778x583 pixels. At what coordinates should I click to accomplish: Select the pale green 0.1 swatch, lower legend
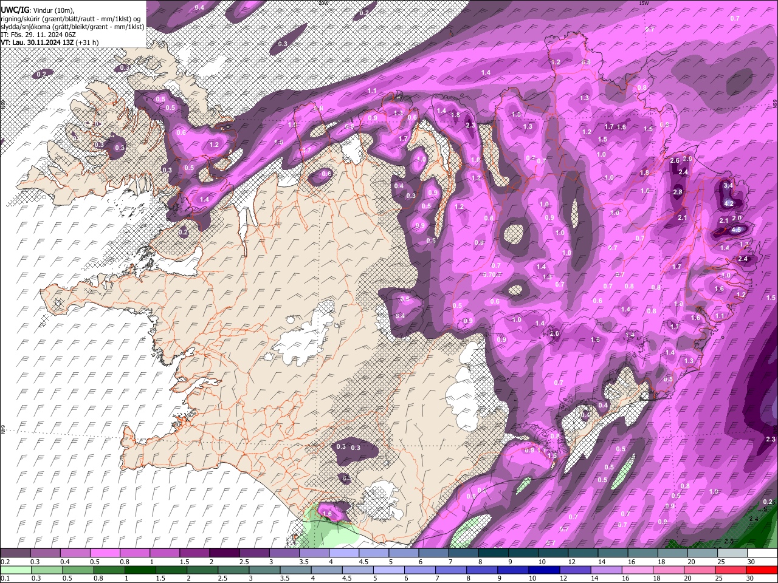pyautogui.click(x=16, y=570)
